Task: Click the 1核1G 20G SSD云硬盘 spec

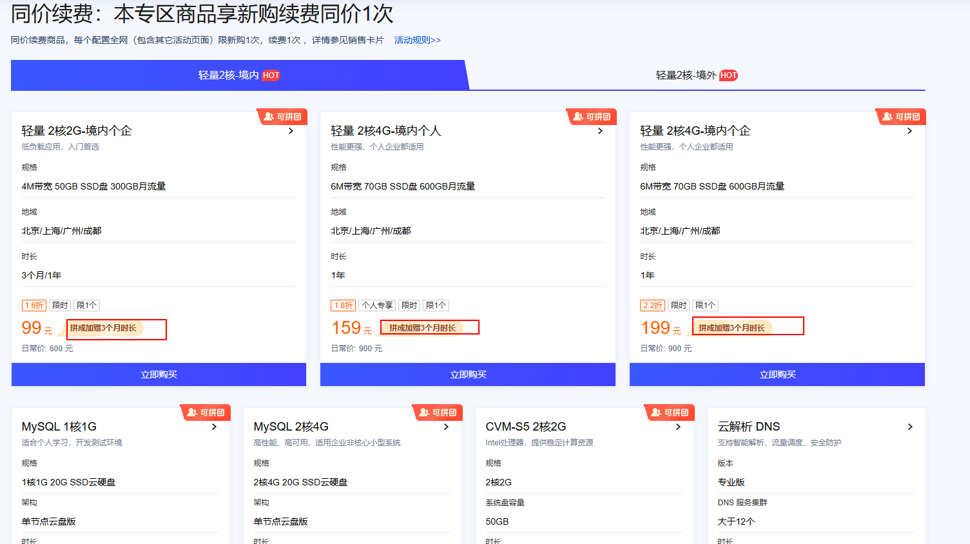Action: (69, 482)
